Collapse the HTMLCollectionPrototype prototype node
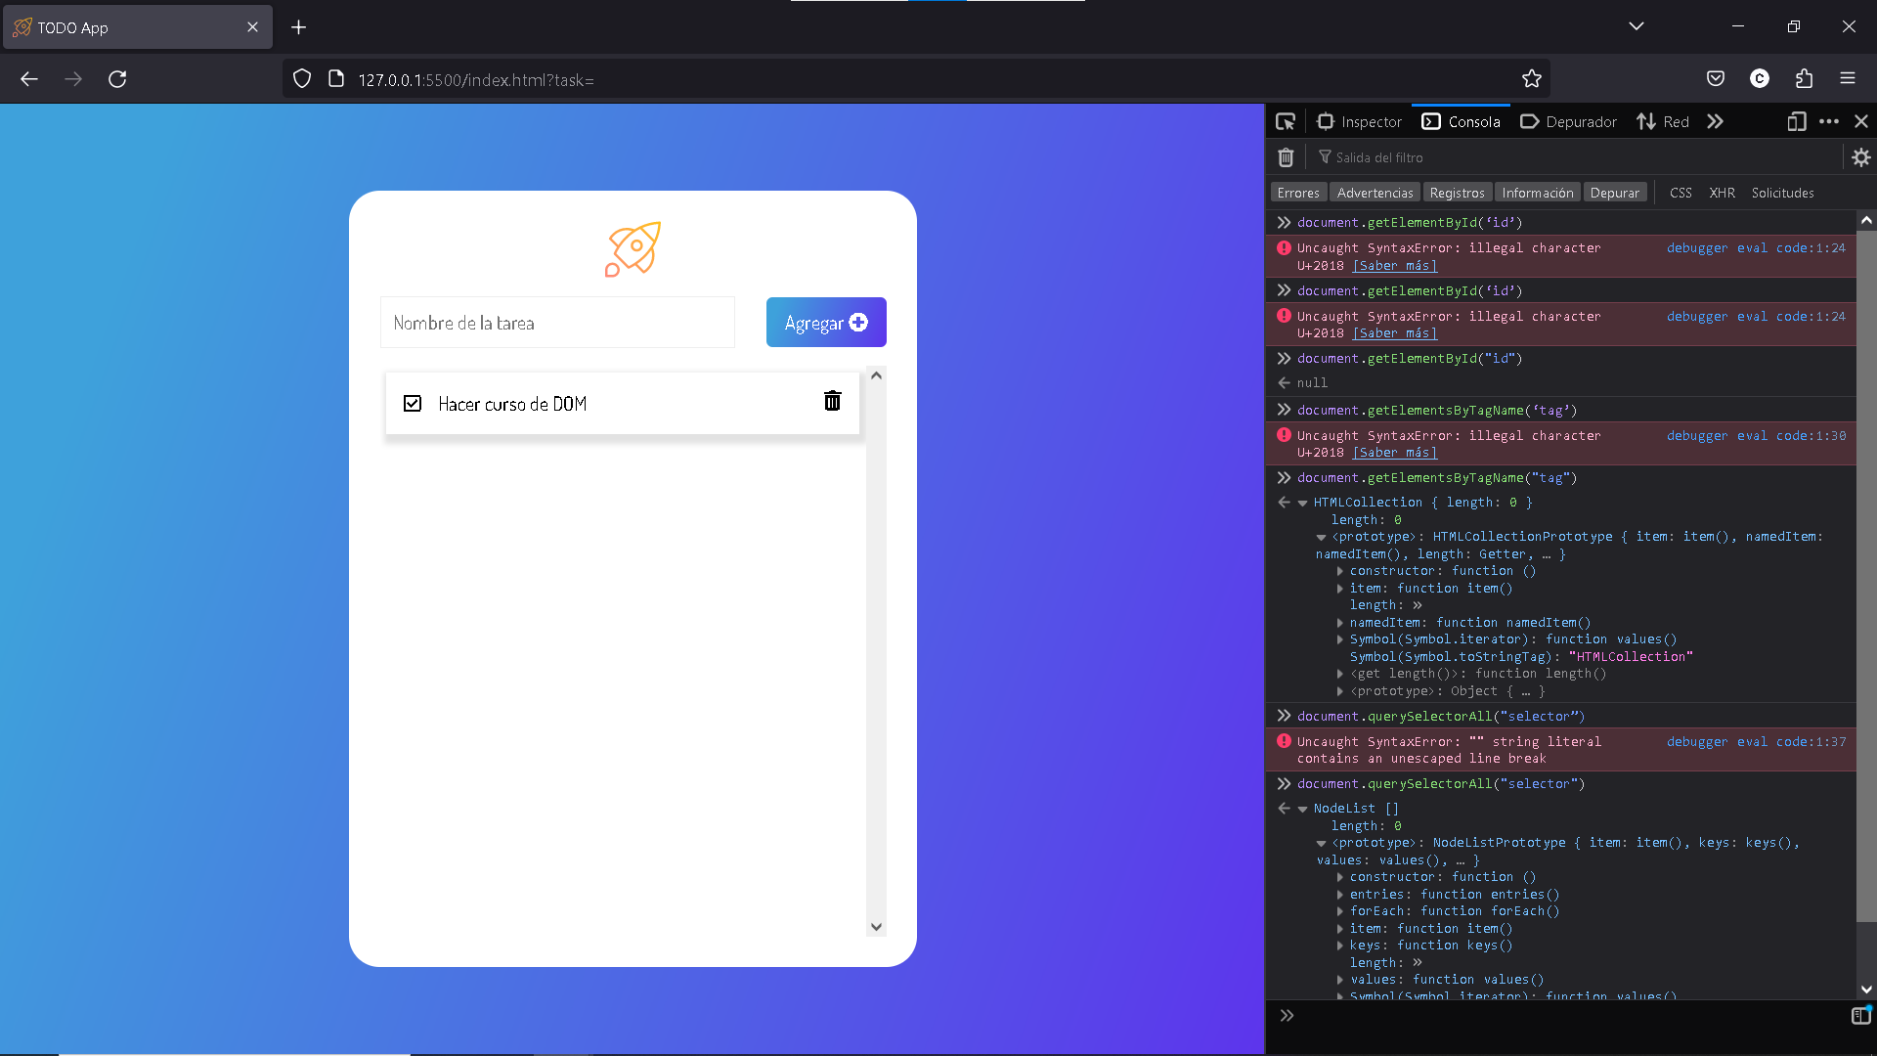This screenshot has height=1056, width=1877. [x=1321, y=538]
